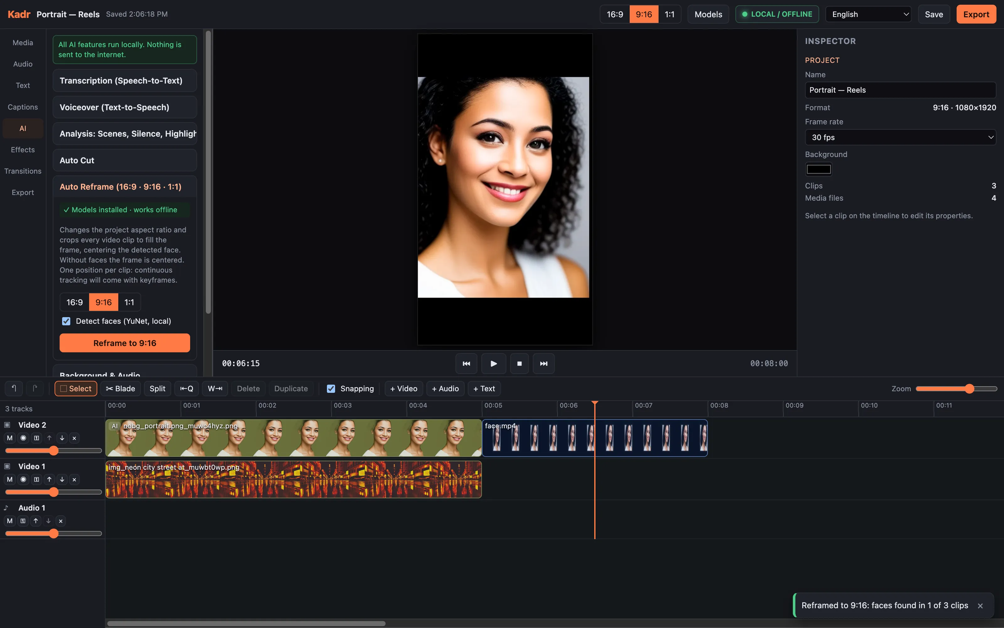The height and width of the screenshot is (628, 1004).
Task: Go to the Transitions tab
Action: (x=23, y=171)
